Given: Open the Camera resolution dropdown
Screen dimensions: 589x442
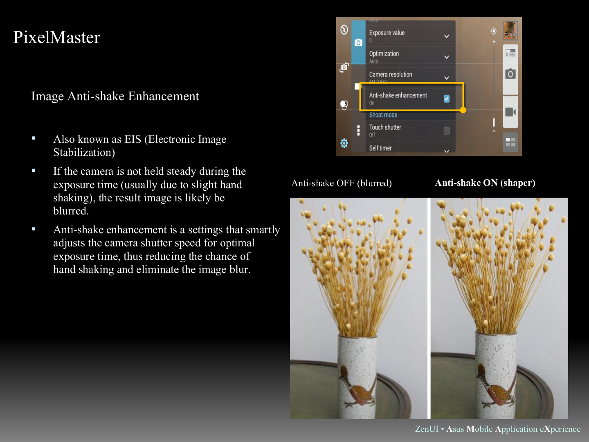Looking at the screenshot, I should [446, 78].
